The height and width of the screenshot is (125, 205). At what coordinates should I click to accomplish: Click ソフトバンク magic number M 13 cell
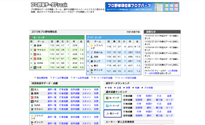137,47
